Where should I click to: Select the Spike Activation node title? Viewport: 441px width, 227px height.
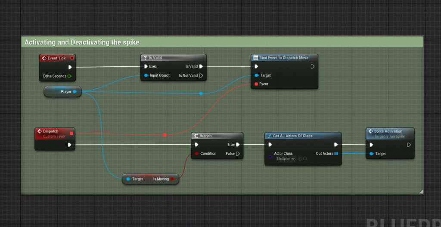click(x=388, y=131)
